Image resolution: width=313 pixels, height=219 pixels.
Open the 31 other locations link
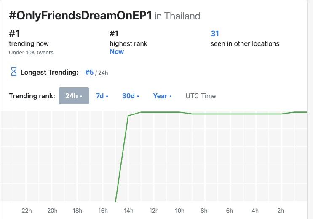pyautogui.click(x=215, y=34)
